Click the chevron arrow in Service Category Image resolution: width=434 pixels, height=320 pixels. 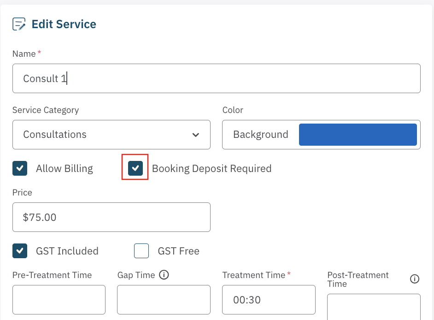point(196,135)
